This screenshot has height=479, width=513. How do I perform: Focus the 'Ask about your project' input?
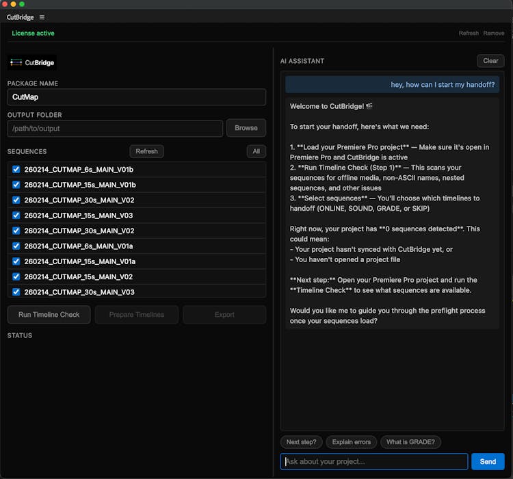click(373, 461)
